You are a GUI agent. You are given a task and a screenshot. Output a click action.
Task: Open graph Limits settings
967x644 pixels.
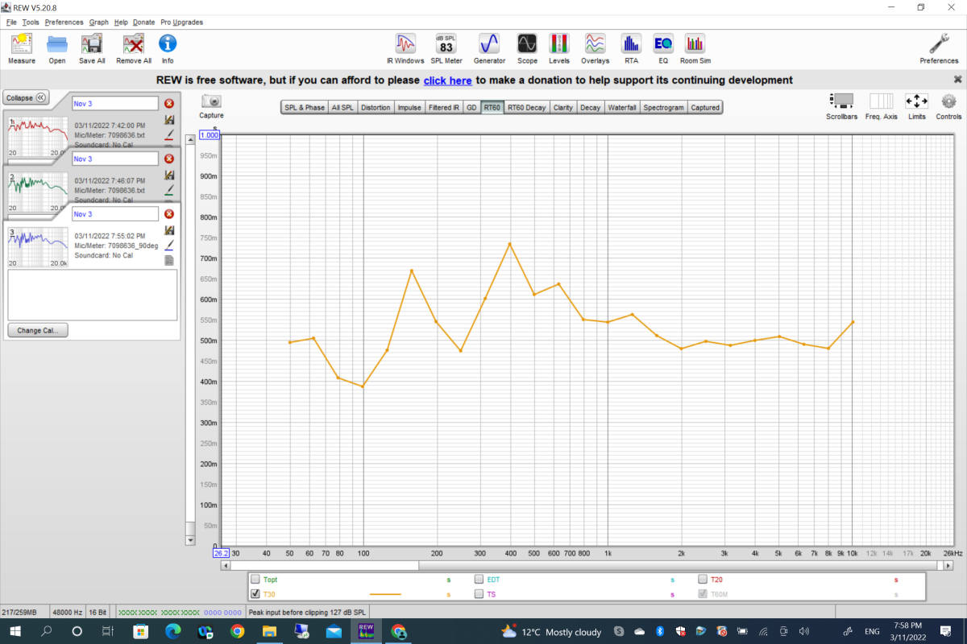916,105
